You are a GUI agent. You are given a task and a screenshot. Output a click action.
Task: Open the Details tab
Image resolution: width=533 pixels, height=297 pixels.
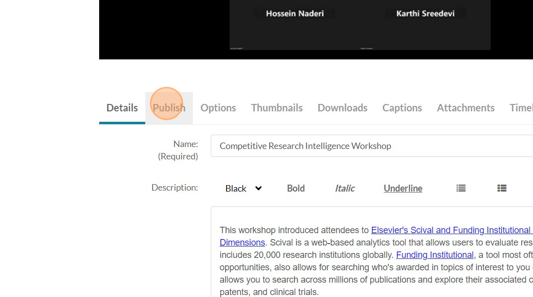[122, 108]
